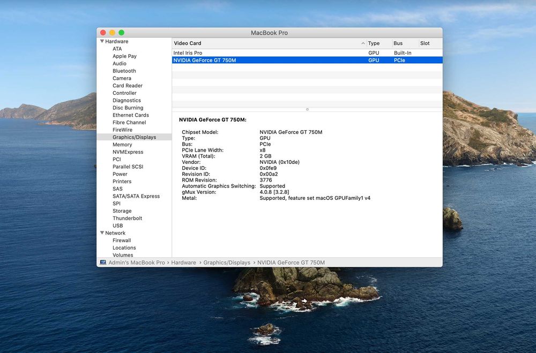Screen dimensions: 536x353
Task: Collapse the Network disclosure triangle
Action: [x=102, y=232]
